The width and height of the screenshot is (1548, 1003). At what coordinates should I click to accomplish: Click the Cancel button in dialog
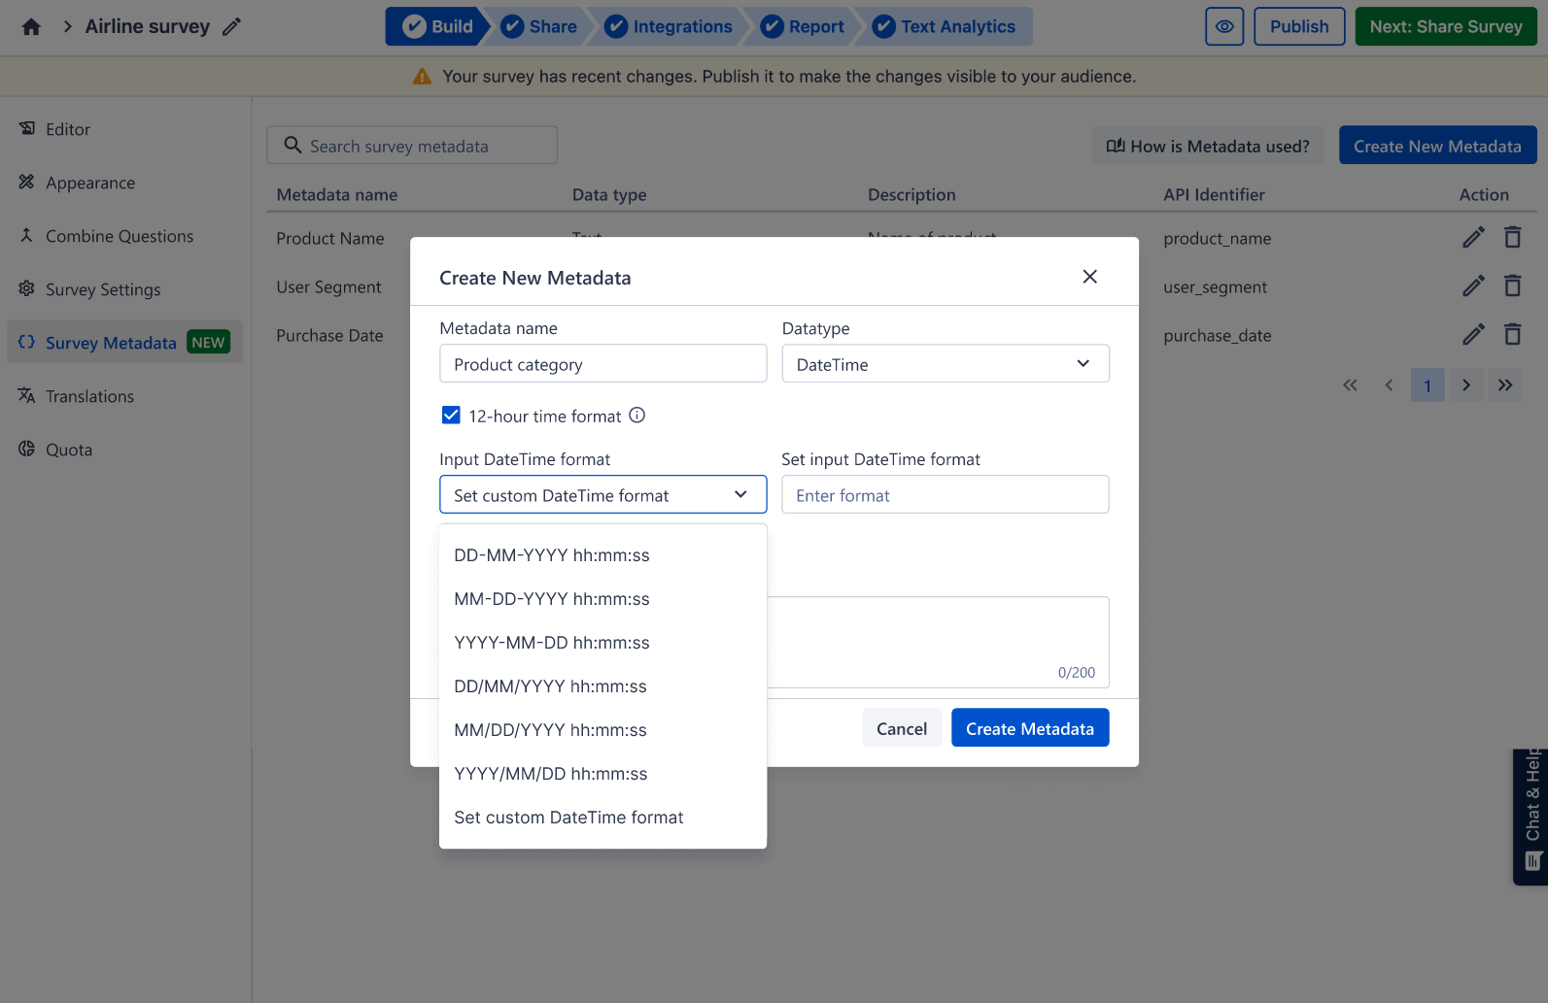point(901,728)
